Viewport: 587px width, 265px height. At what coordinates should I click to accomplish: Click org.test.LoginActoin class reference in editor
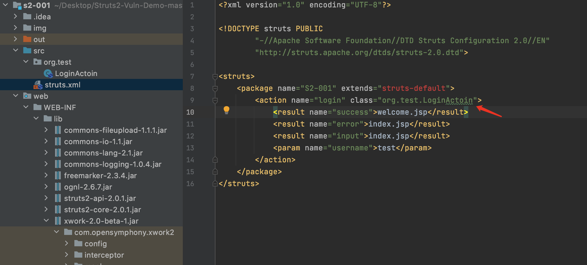(x=427, y=100)
